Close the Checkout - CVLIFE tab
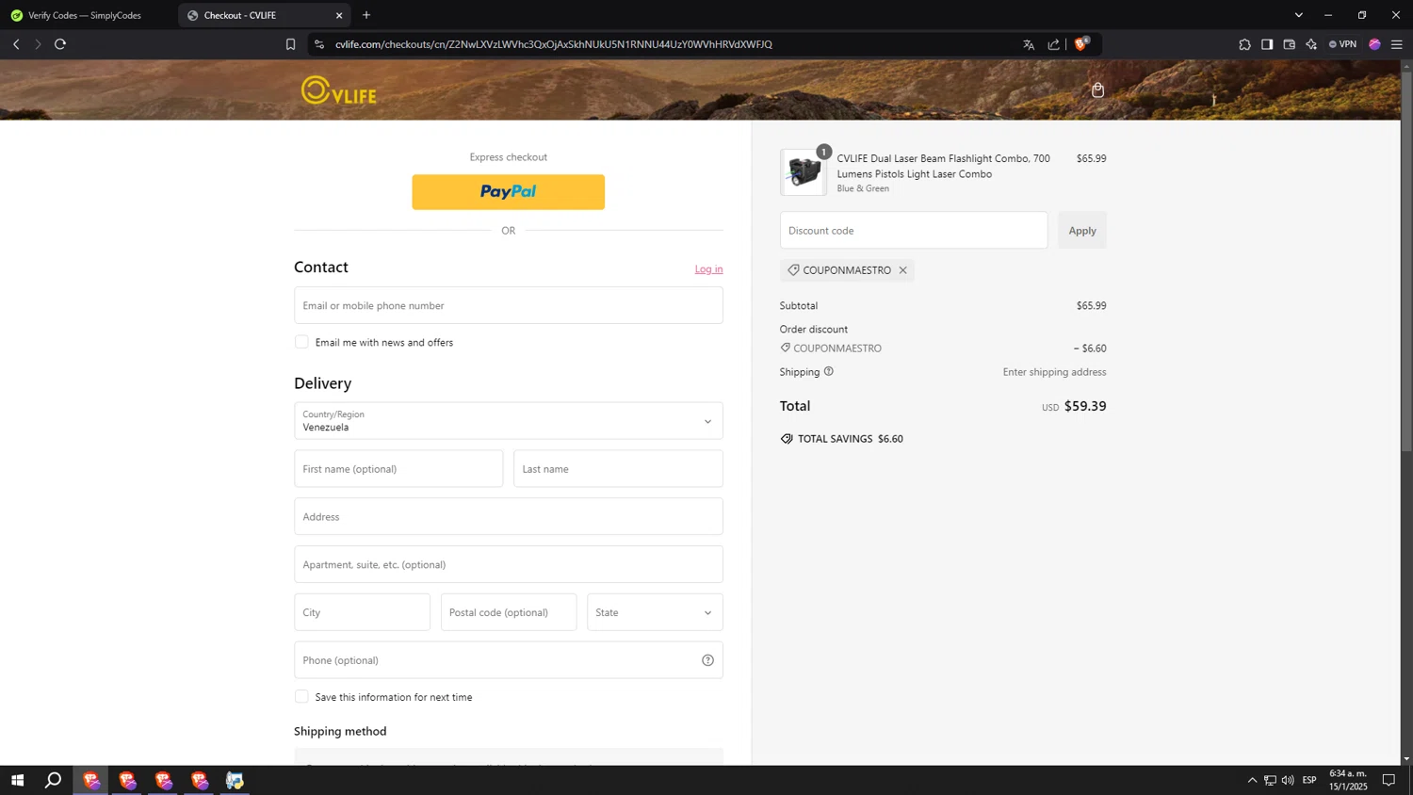Screen dimensions: 1413x795 (x=339, y=15)
